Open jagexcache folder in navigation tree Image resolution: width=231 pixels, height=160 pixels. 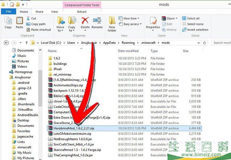coord(23,137)
